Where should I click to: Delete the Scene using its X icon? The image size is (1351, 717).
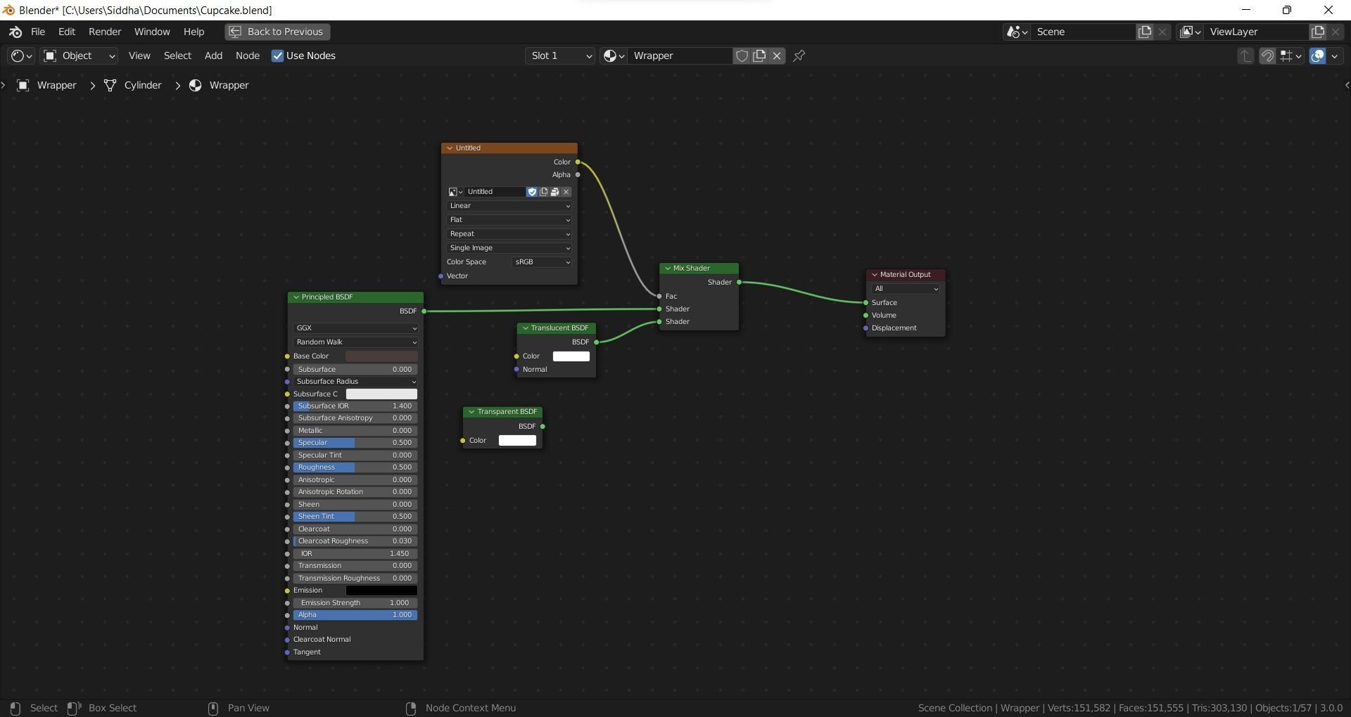1162,32
